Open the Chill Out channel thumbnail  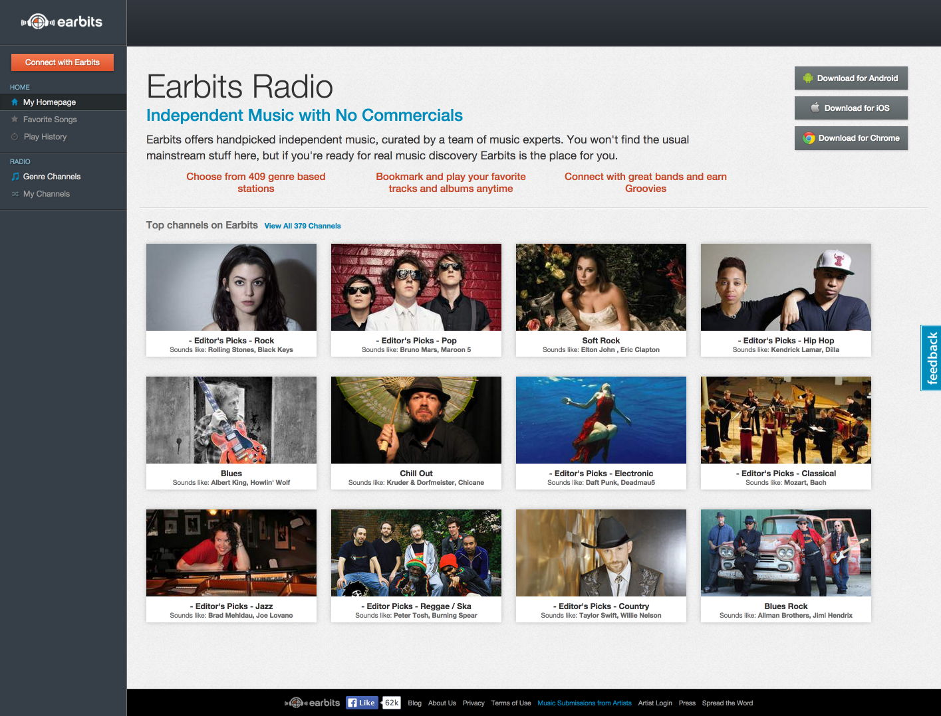tap(416, 420)
